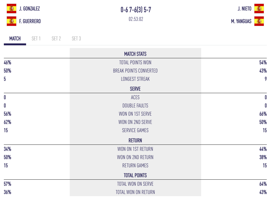This screenshot has height=200, width=272.
Task: Click the RETURN section header
Action: pyautogui.click(x=135, y=140)
